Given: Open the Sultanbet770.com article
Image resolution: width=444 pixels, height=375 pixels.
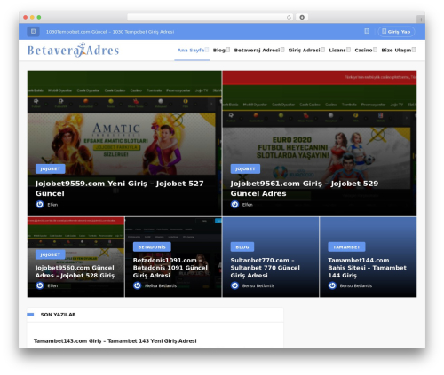Looking at the screenshot, I should (x=265, y=268).
